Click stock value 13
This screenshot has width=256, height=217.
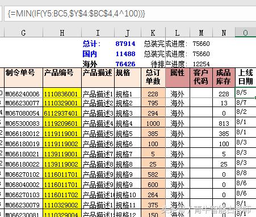click(224, 103)
